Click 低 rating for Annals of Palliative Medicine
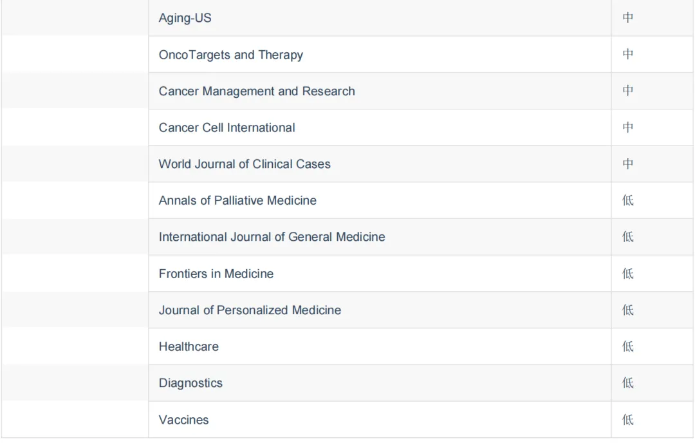 coord(627,200)
